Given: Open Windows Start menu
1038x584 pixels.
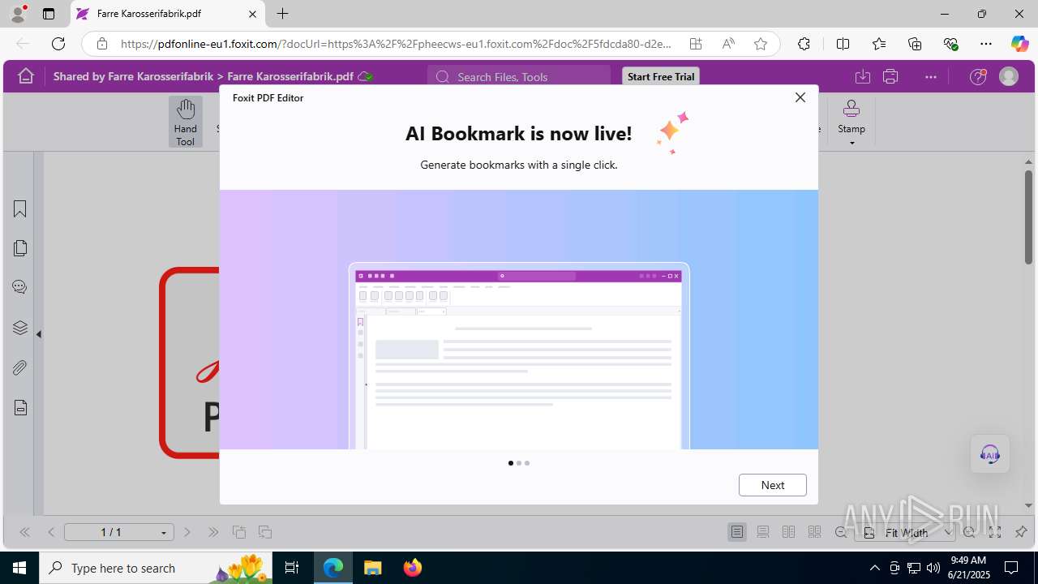Looking at the screenshot, I should coord(19,568).
